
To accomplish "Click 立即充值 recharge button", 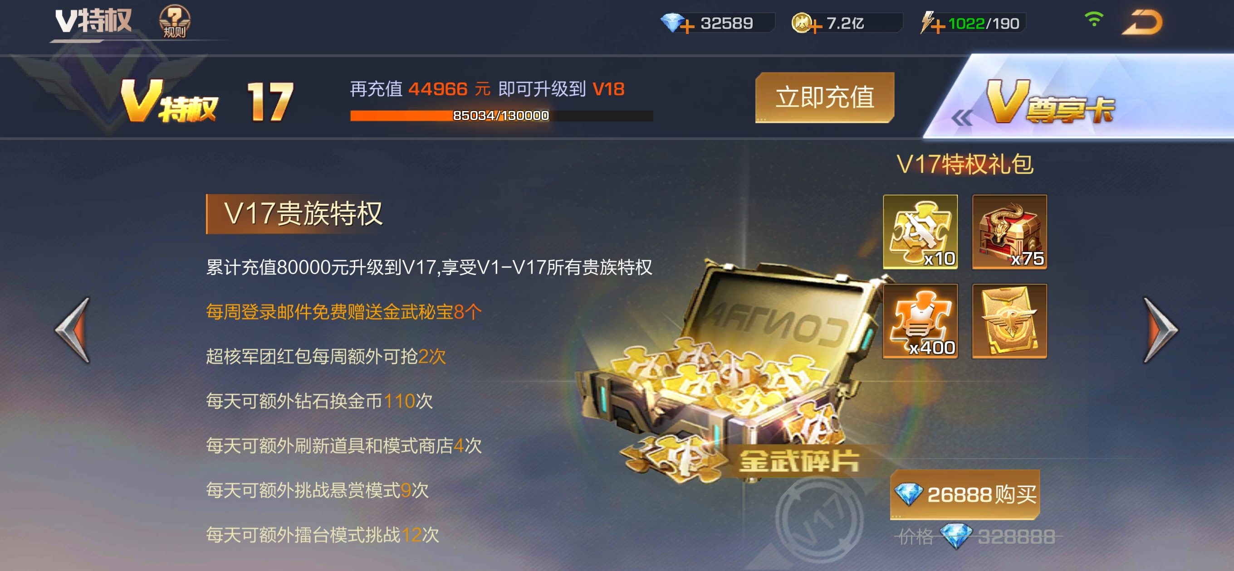I will [x=824, y=97].
